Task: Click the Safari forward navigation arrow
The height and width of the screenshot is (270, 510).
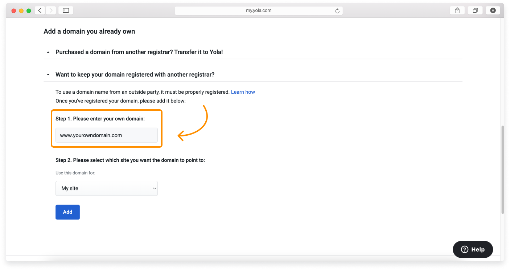Action: 50,10
